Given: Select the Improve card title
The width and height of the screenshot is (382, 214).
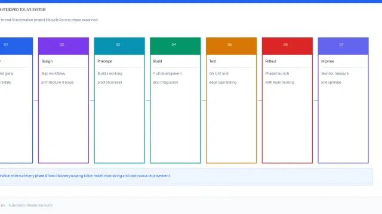Looking at the screenshot, I should click(x=328, y=61).
